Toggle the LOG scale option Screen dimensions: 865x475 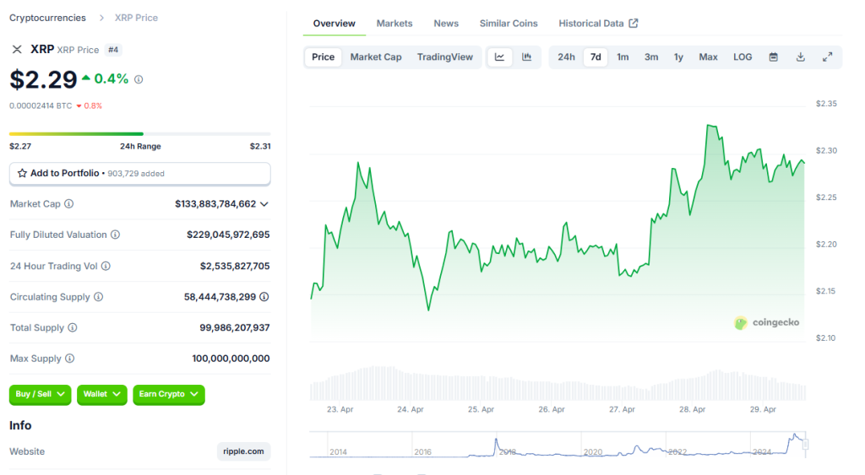pyautogui.click(x=743, y=57)
